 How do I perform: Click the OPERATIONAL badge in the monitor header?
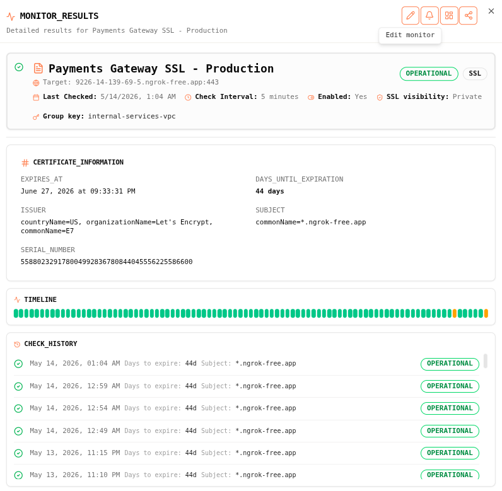coord(429,74)
